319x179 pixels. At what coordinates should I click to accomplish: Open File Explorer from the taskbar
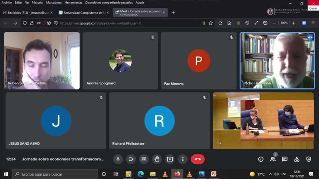(153, 174)
